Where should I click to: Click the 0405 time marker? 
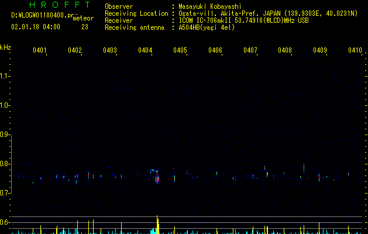pos(180,50)
